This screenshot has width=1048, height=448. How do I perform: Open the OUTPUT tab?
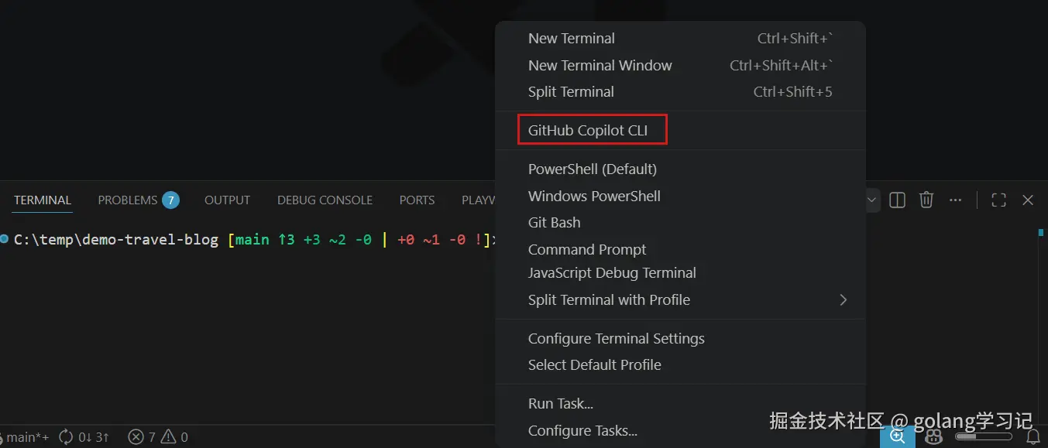[x=227, y=200]
